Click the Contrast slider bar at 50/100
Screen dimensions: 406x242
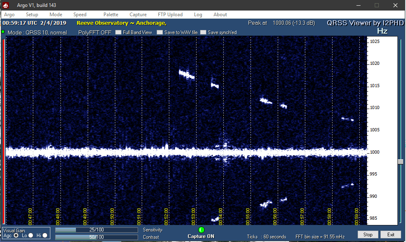click(96, 237)
